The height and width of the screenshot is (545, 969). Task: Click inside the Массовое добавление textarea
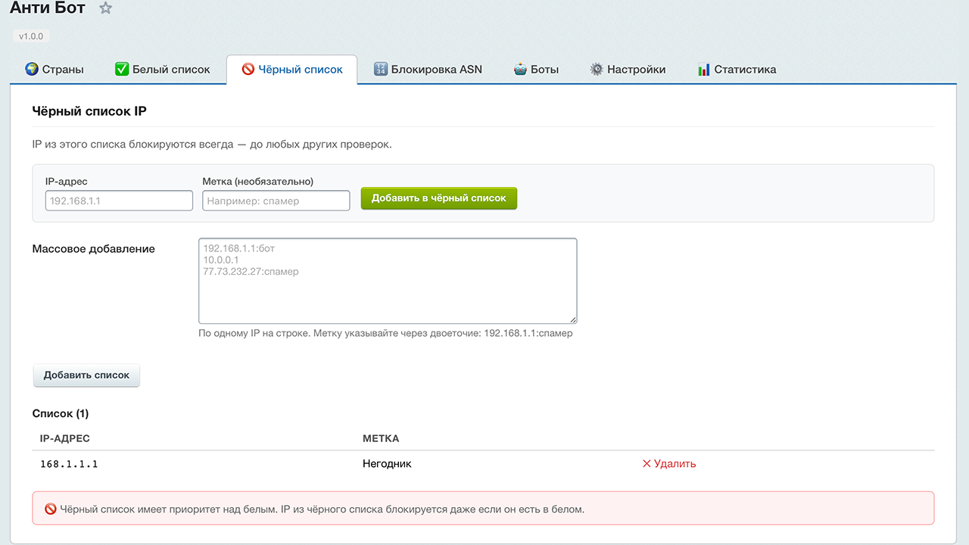tap(388, 281)
